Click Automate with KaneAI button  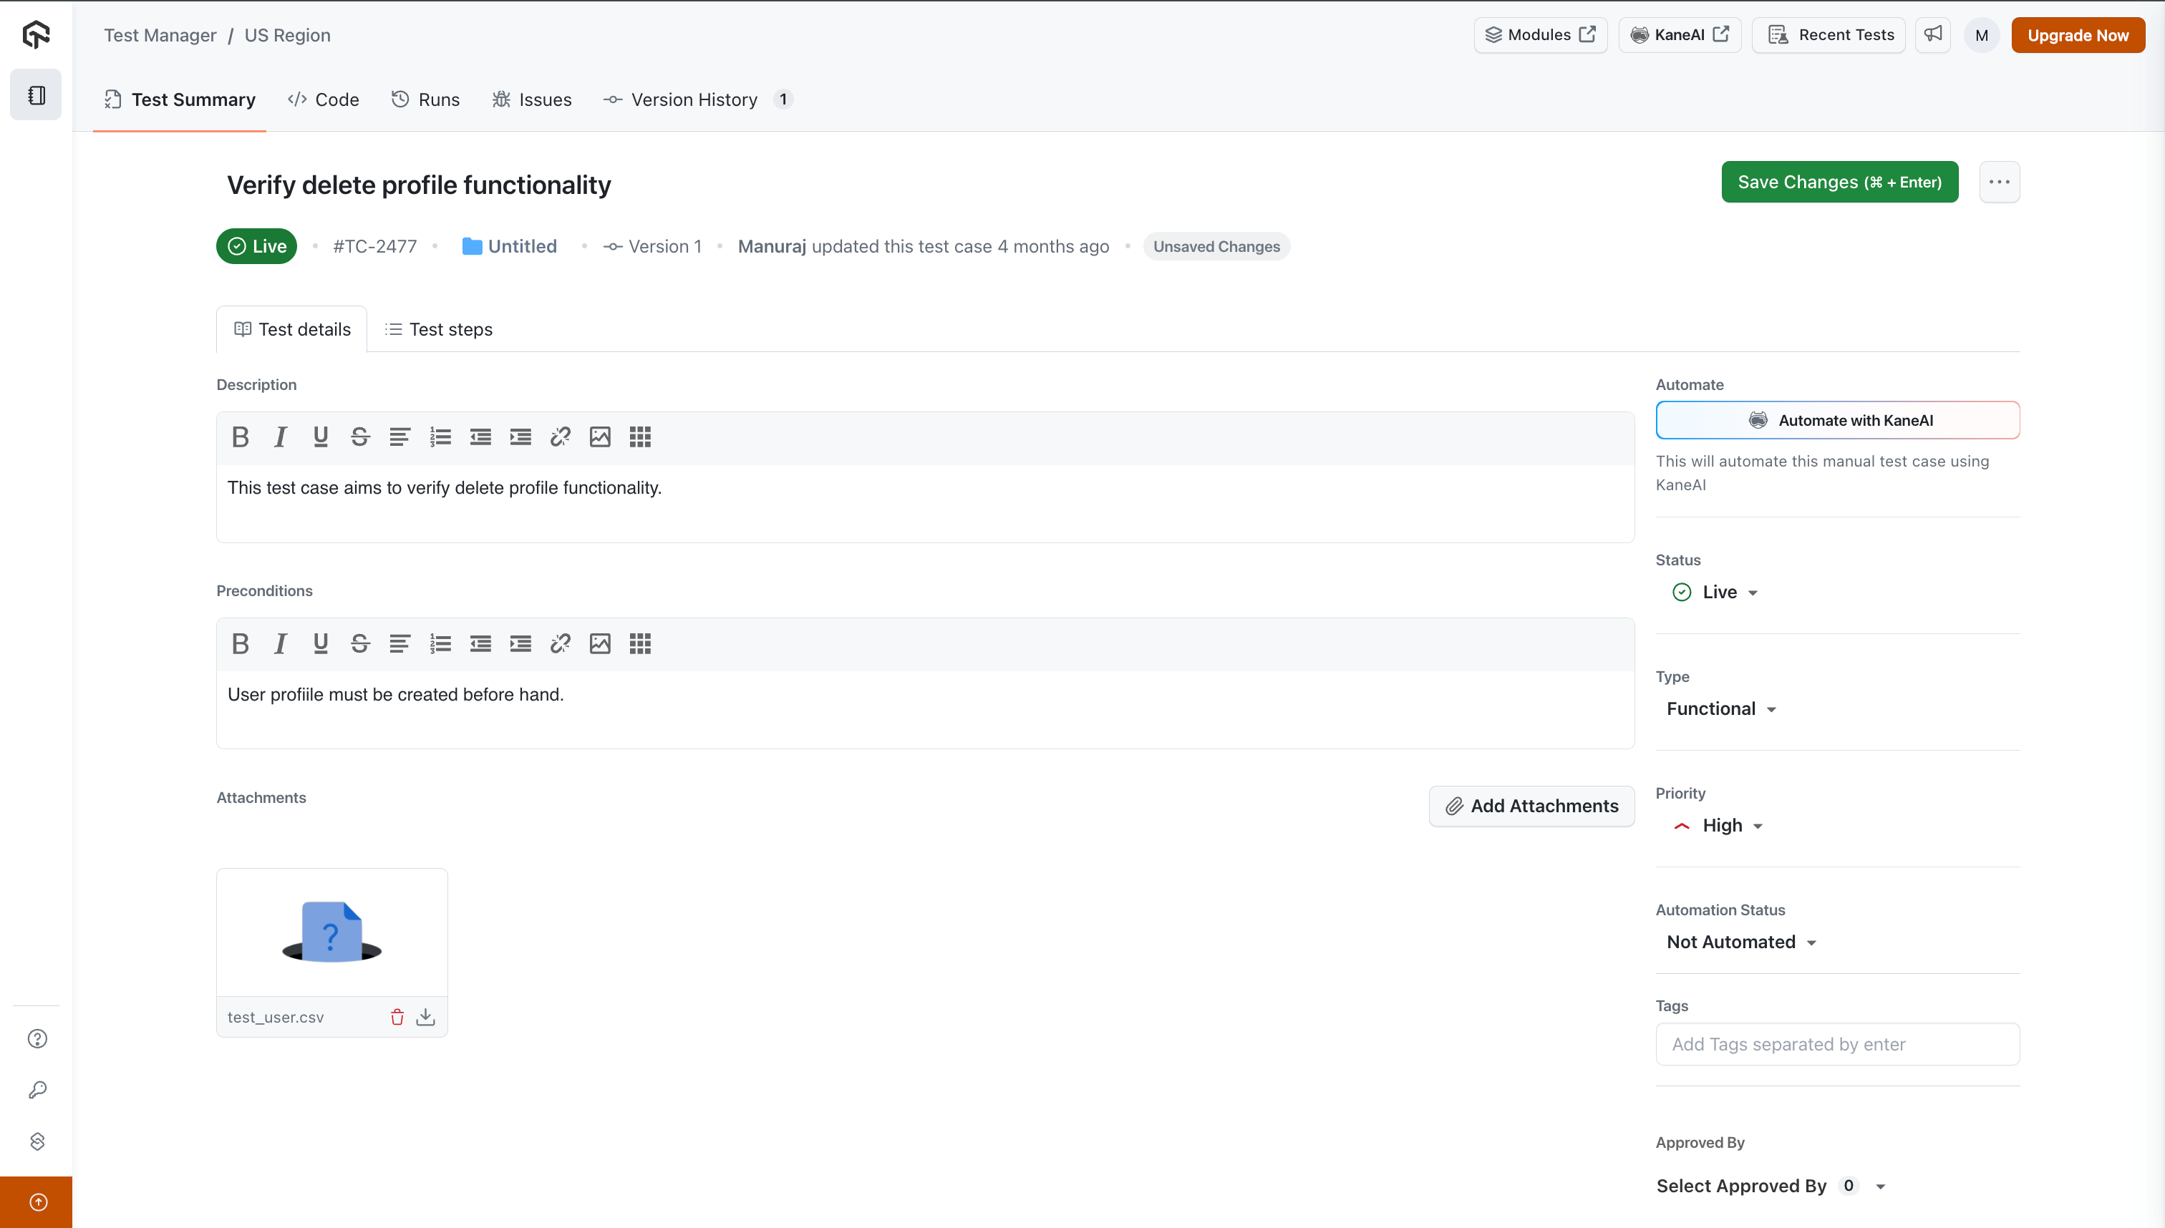point(1838,420)
